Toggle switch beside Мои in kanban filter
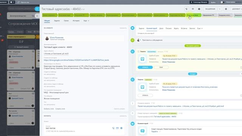 (35, 32)
